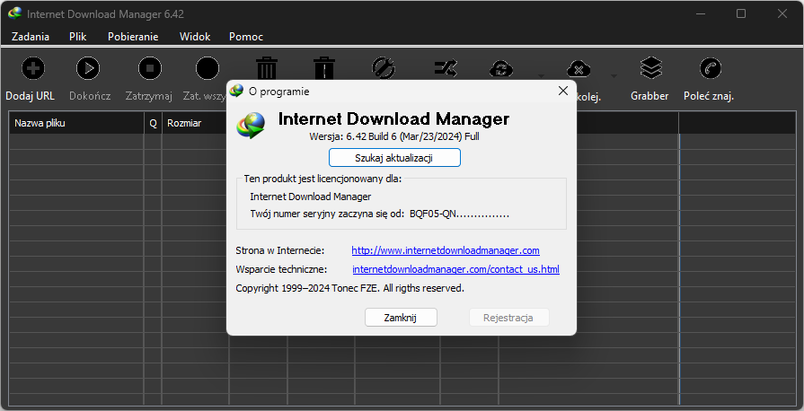
Task: Open the contact_us.html support link
Action: (x=455, y=269)
